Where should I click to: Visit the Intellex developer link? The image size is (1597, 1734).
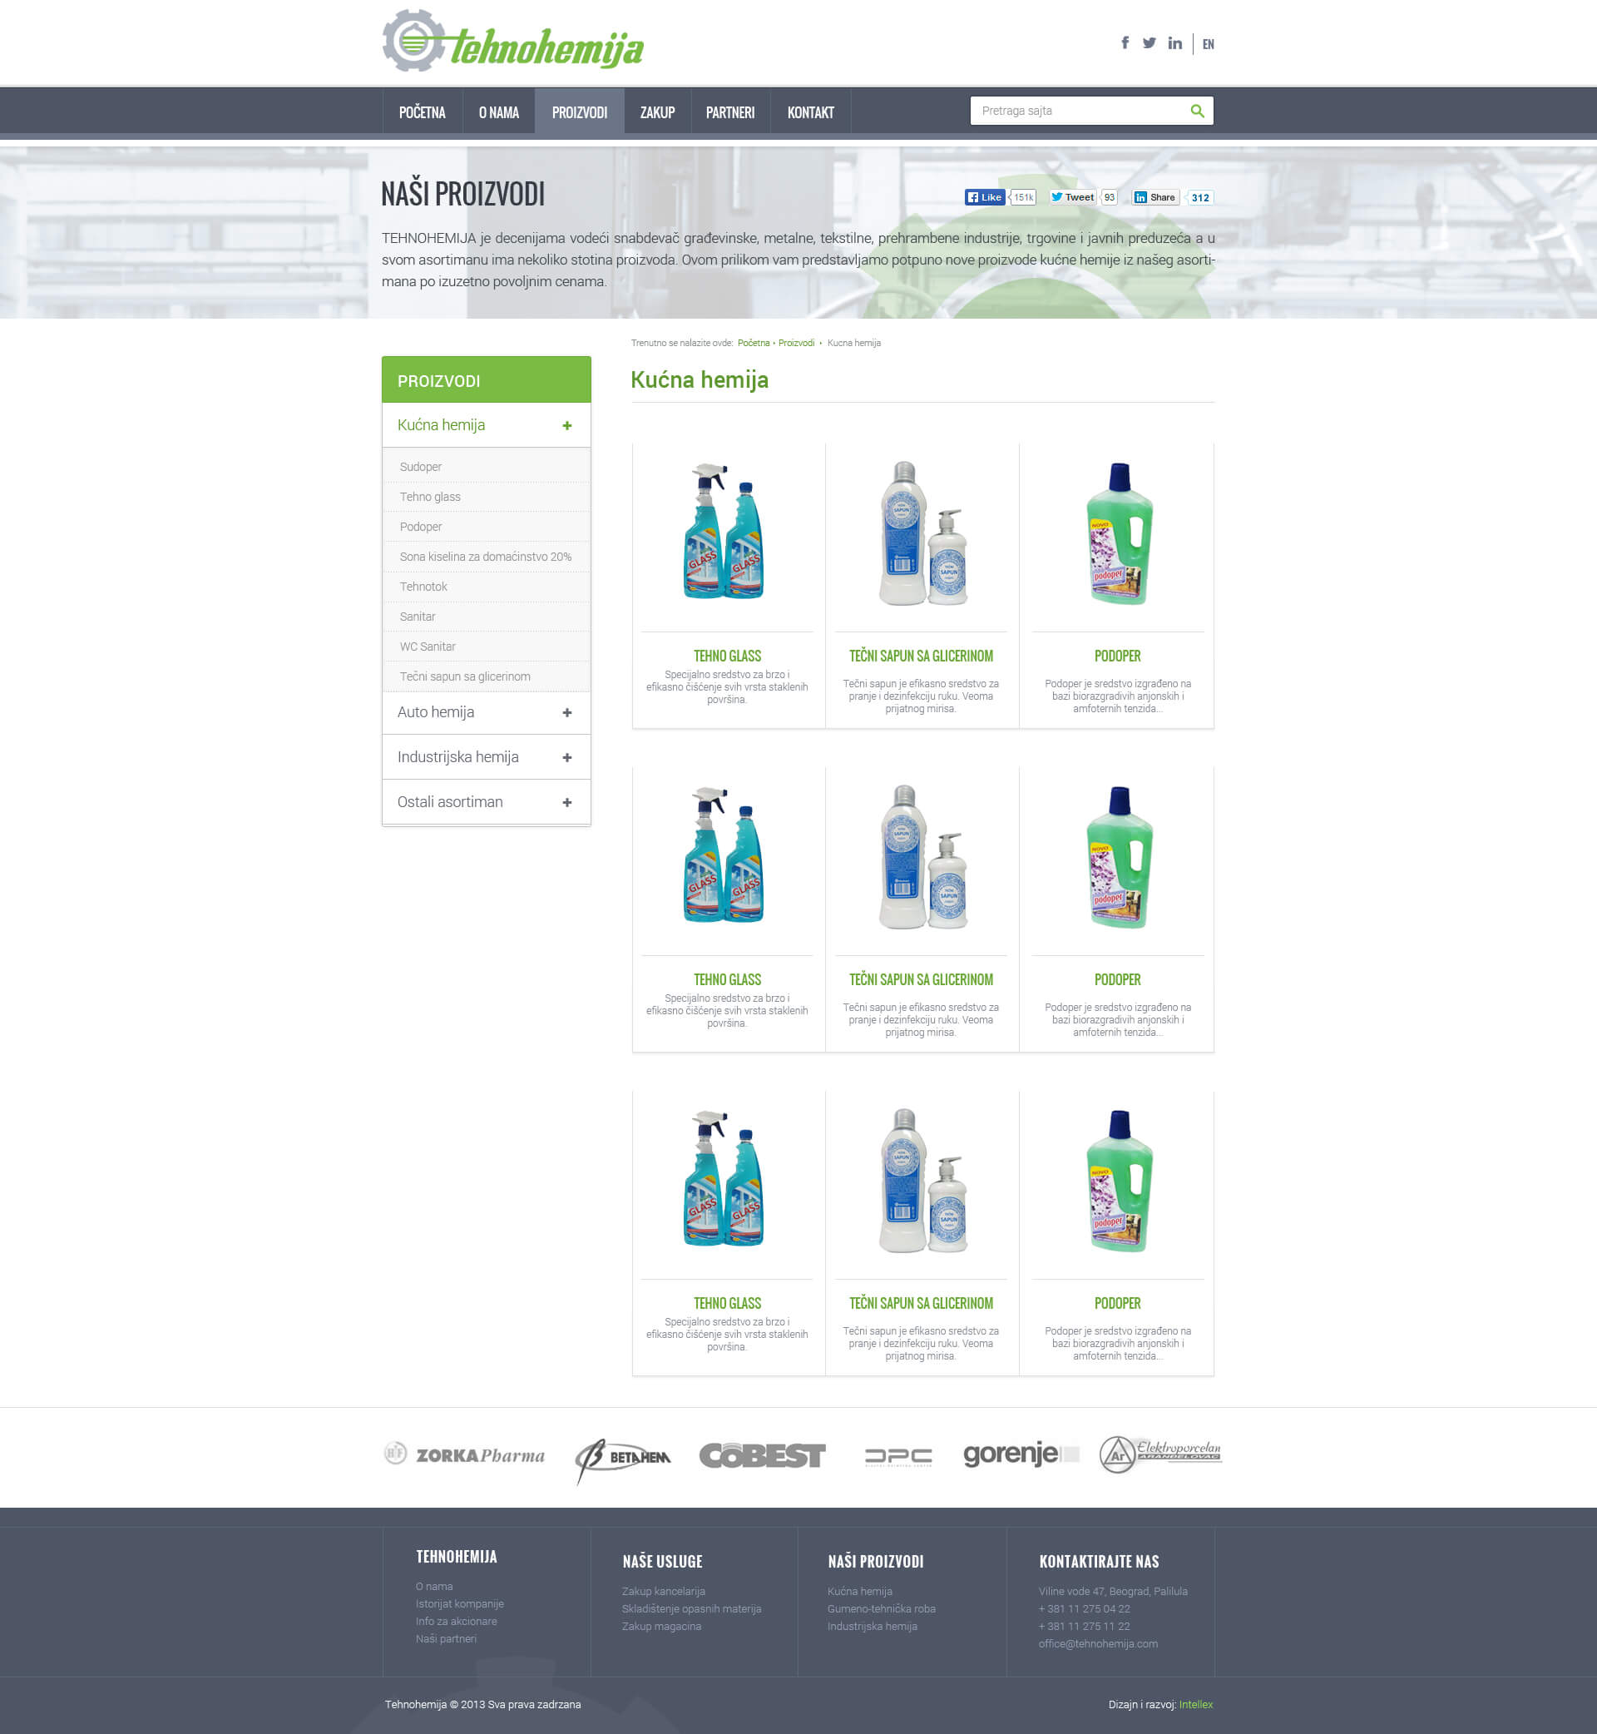pyautogui.click(x=1196, y=1705)
